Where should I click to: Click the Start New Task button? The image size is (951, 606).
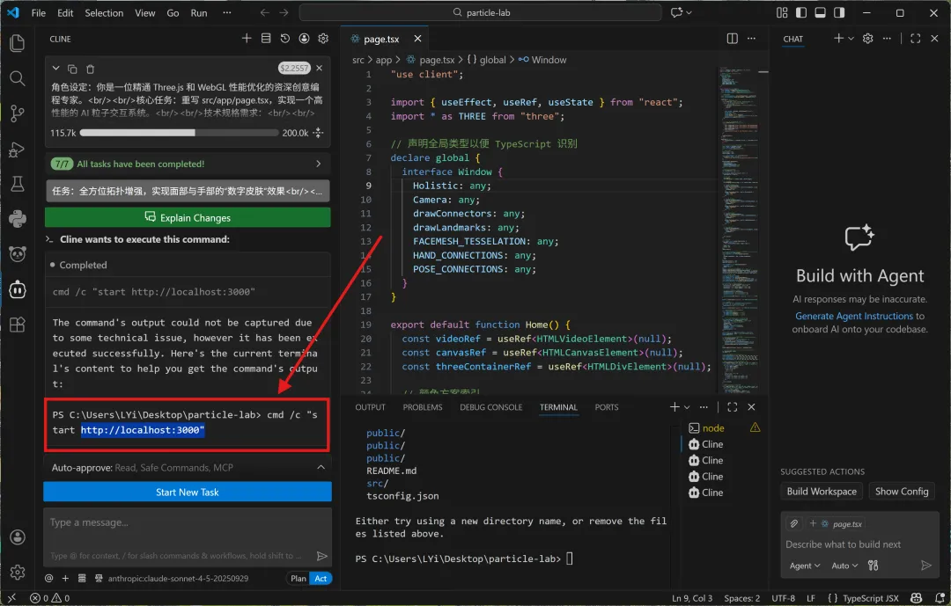[x=188, y=492]
